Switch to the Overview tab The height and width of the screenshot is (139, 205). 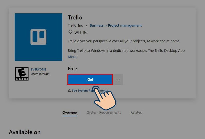70,112
